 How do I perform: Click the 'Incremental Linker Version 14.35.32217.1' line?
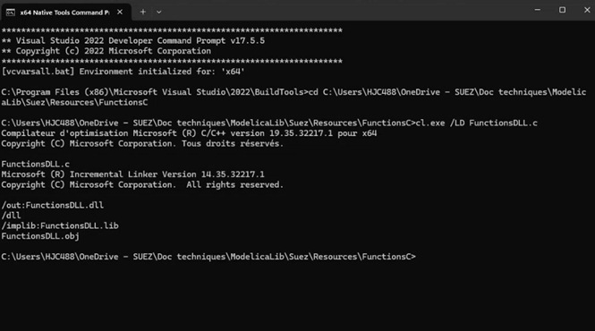132,174
